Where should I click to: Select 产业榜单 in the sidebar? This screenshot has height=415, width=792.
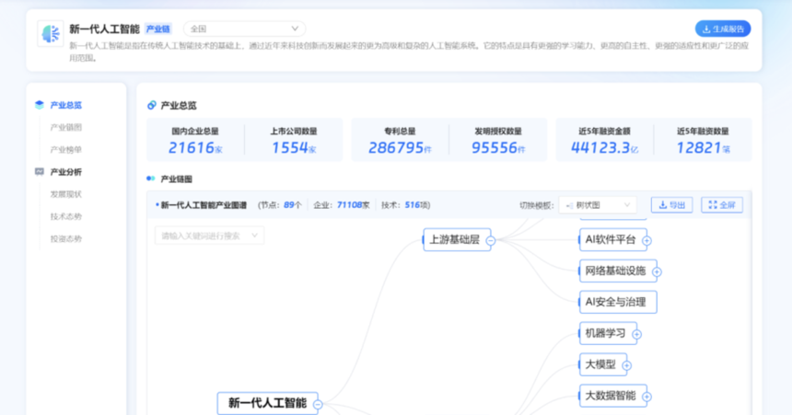click(x=65, y=149)
